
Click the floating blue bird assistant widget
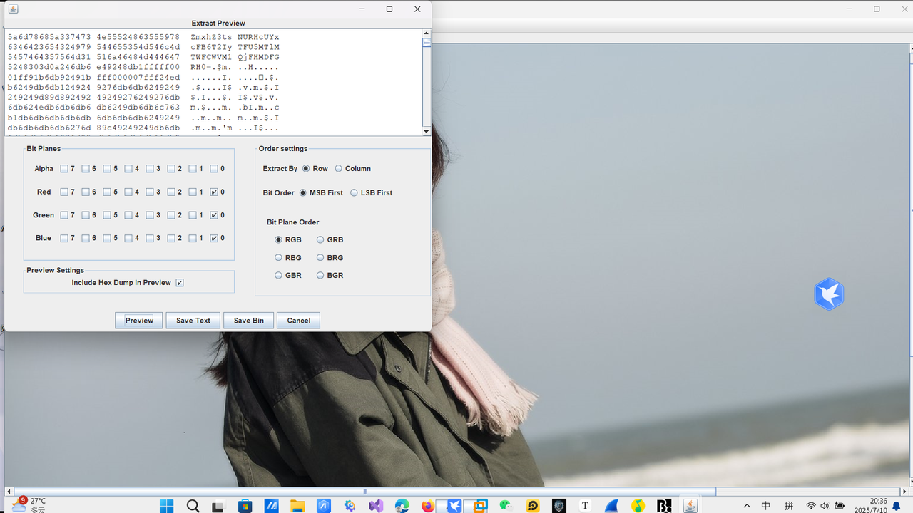point(829,294)
